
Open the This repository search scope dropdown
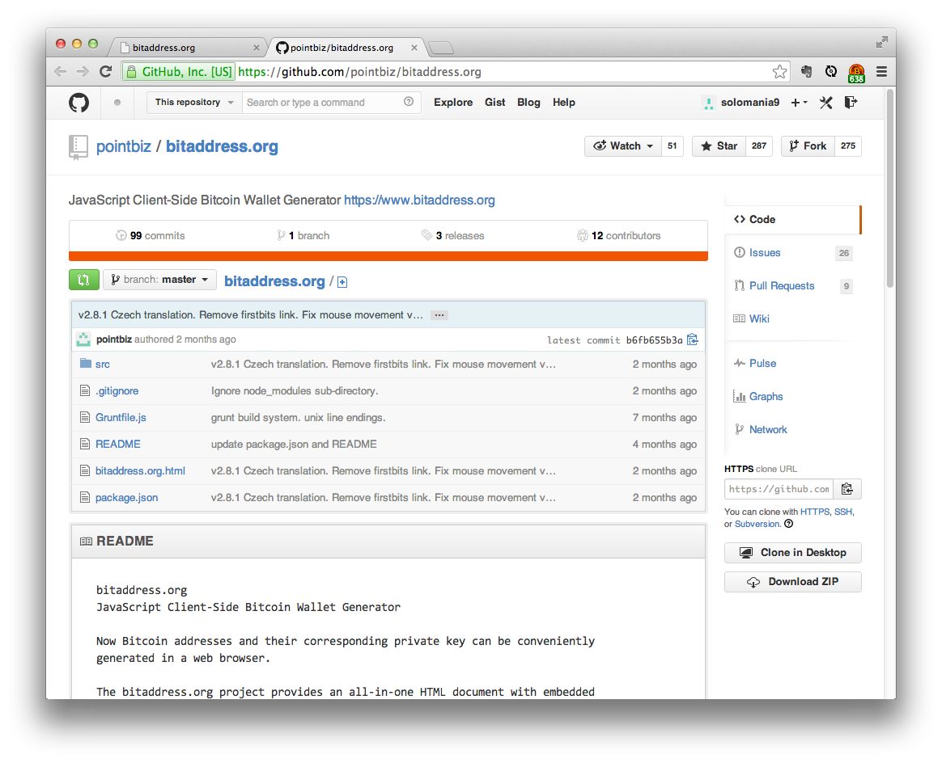[195, 103]
